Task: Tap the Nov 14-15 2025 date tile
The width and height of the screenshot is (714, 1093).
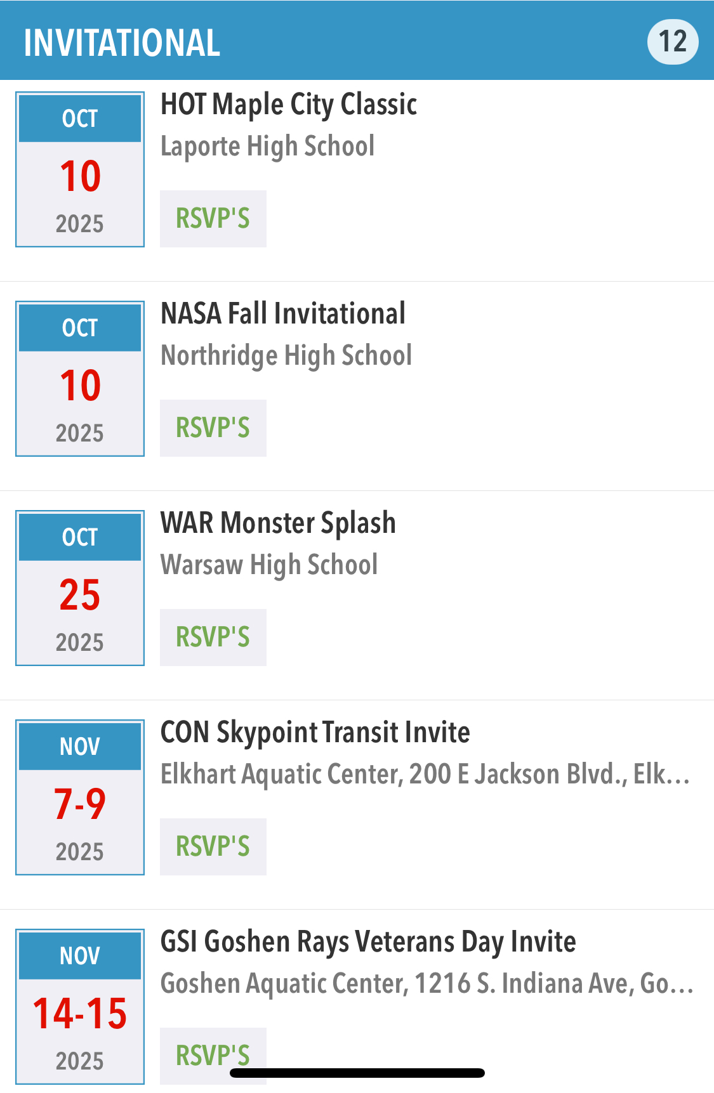Action: point(80,1007)
